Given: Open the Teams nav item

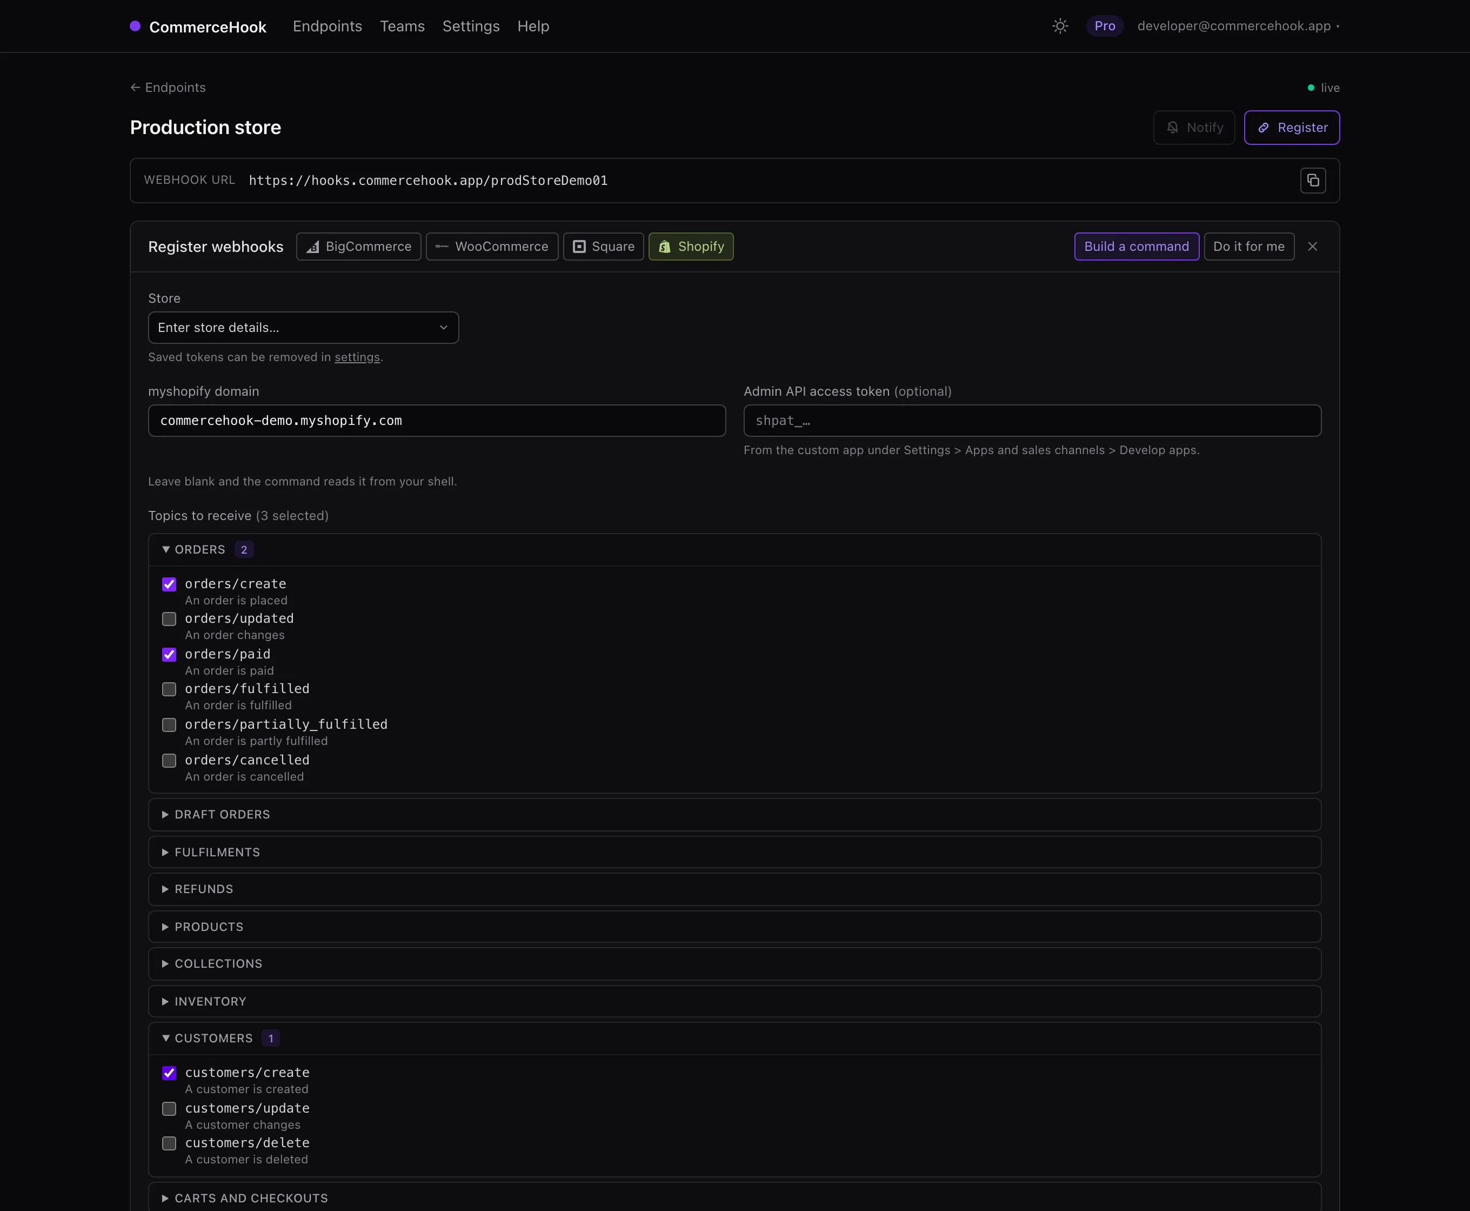Looking at the screenshot, I should coord(403,26).
